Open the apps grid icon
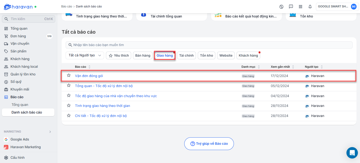Image resolution: width=360 pixels, height=163 pixels. (x=301, y=7)
